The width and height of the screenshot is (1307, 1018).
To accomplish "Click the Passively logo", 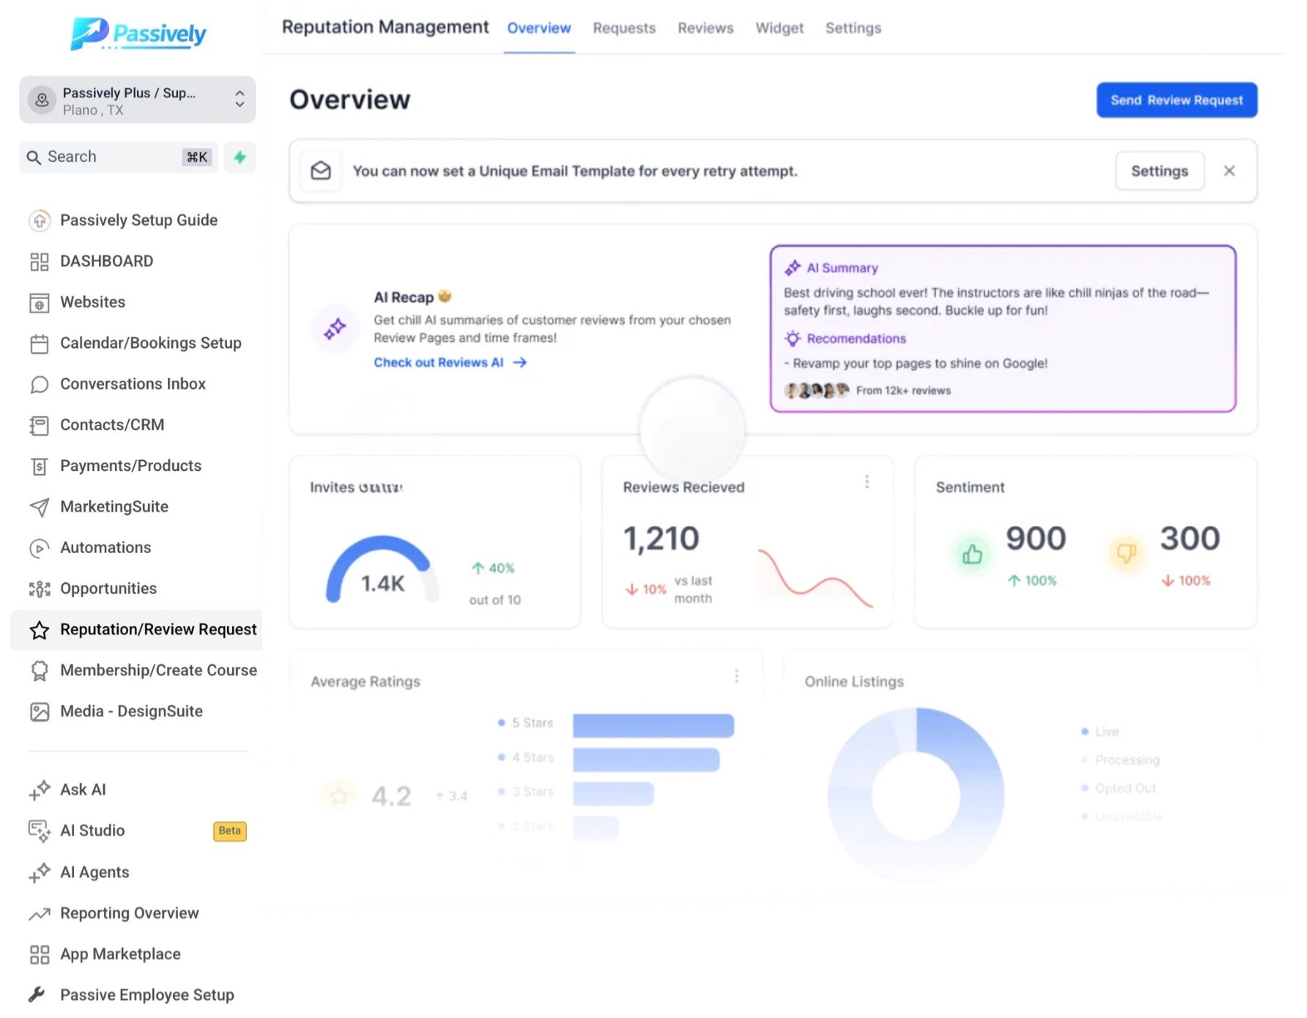I will coord(138,34).
